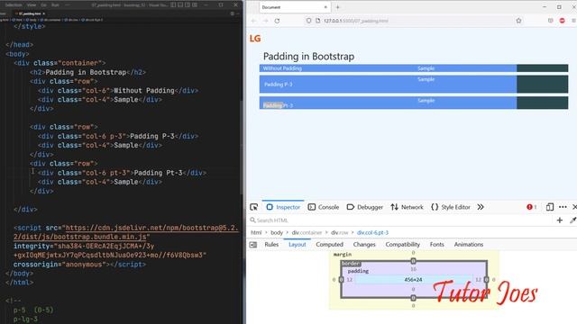Image resolution: width=577 pixels, height=324 pixels.
Task: Open a new browser tab with plus
Action: pos(337,7)
